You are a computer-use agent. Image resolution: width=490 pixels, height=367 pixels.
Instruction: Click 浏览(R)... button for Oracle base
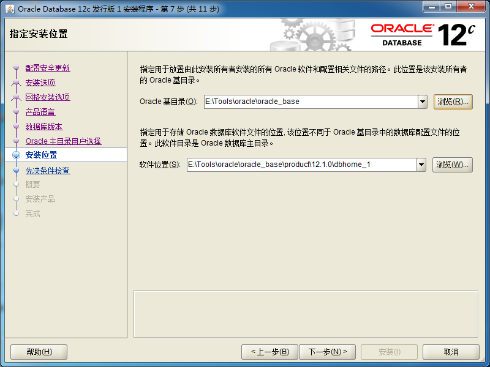pos(453,102)
